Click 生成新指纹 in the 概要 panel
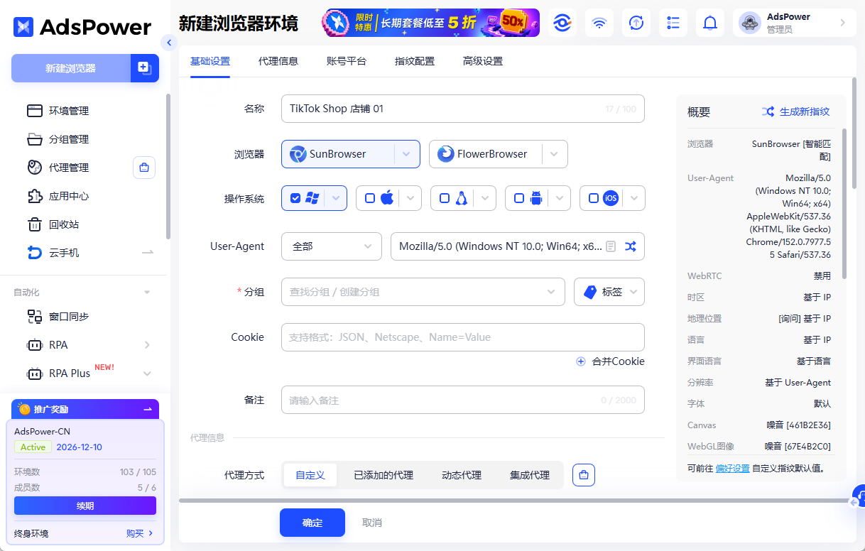This screenshot has width=865, height=551. coord(795,111)
